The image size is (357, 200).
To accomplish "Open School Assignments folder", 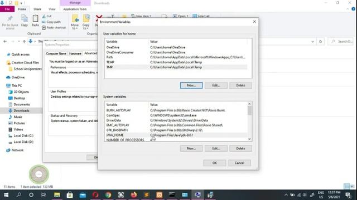I will 27,69.
